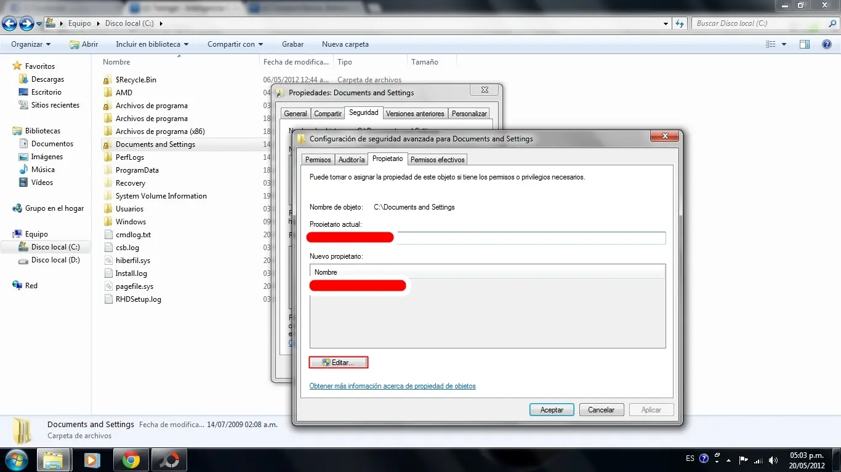
Task: Select the Música library icon
Action: (x=23, y=170)
